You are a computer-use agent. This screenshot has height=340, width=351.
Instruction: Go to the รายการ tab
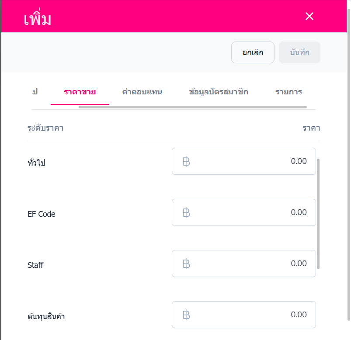(x=288, y=92)
